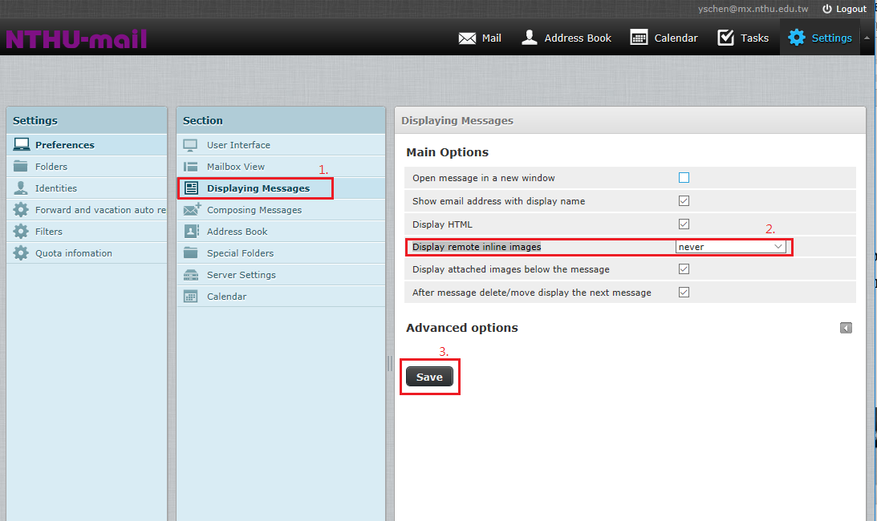The width and height of the screenshot is (877, 521).
Task: Toggle the Display HTML checkbox
Action: (684, 224)
